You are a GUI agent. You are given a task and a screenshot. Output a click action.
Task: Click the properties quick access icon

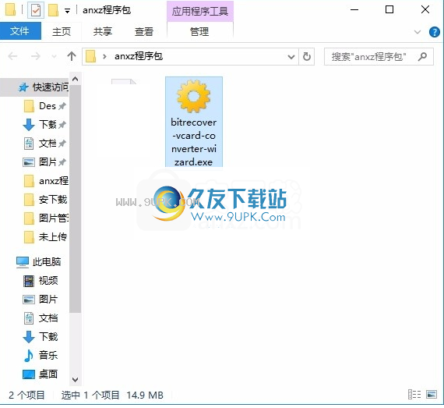pos(36,11)
